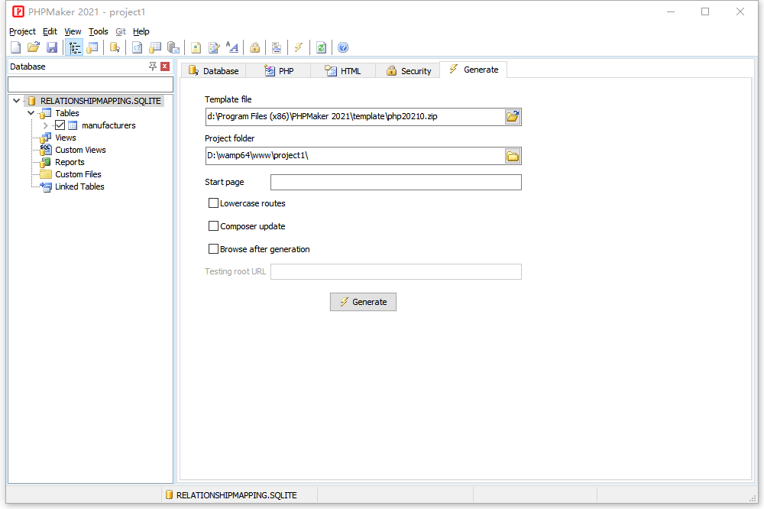The image size is (764, 509).
Task: Collapse the RELATIONSHIPMAPPING.SQLITE database node
Action: (17, 101)
